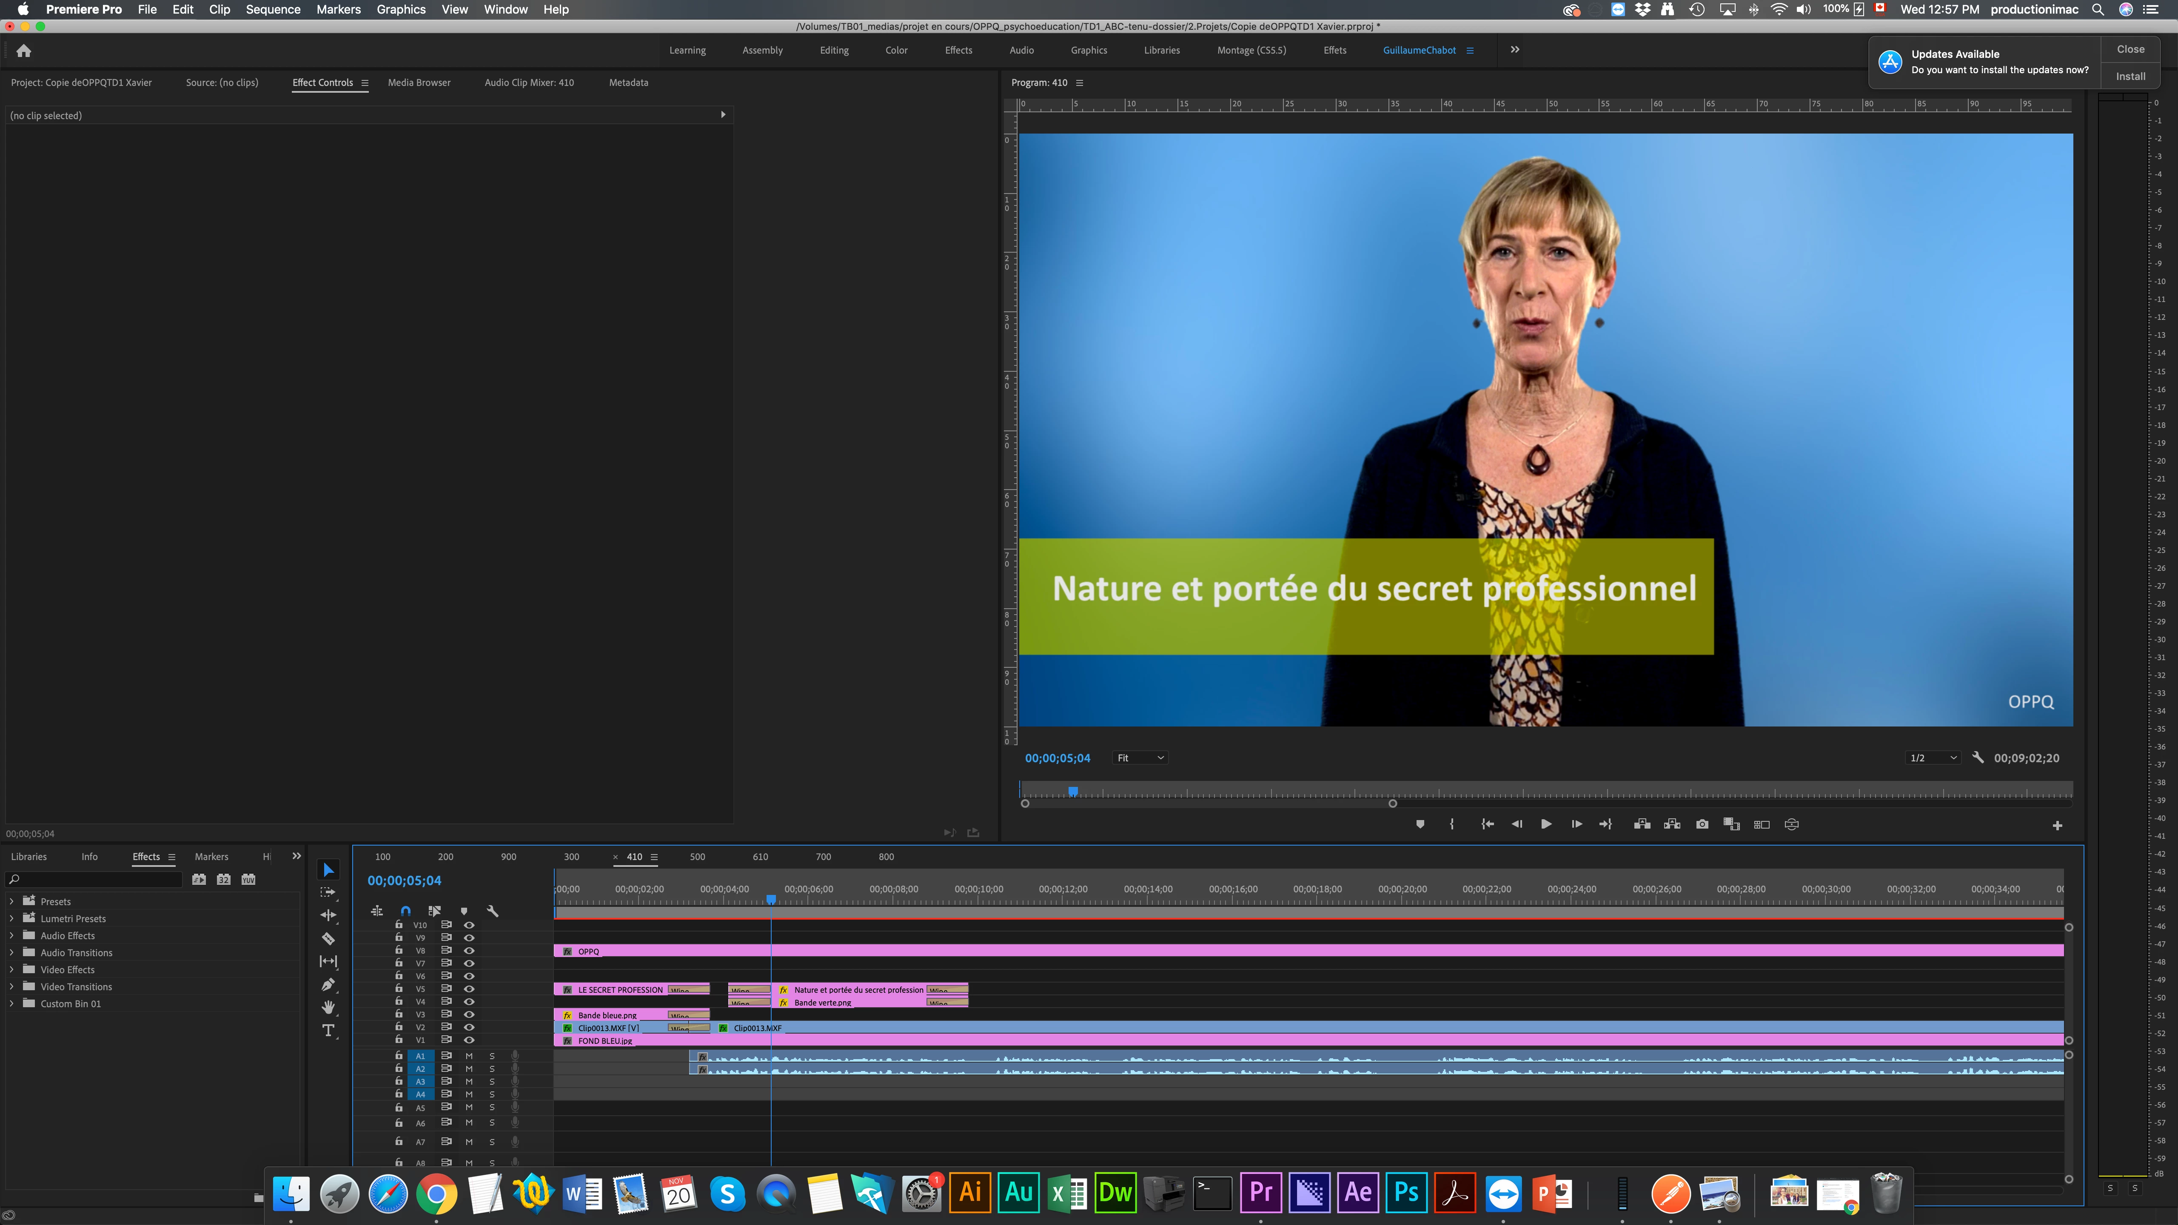Image resolution: width=2178 pixels, height=1225 pixels.
Task: Click the Home icon
Action: 24,51
